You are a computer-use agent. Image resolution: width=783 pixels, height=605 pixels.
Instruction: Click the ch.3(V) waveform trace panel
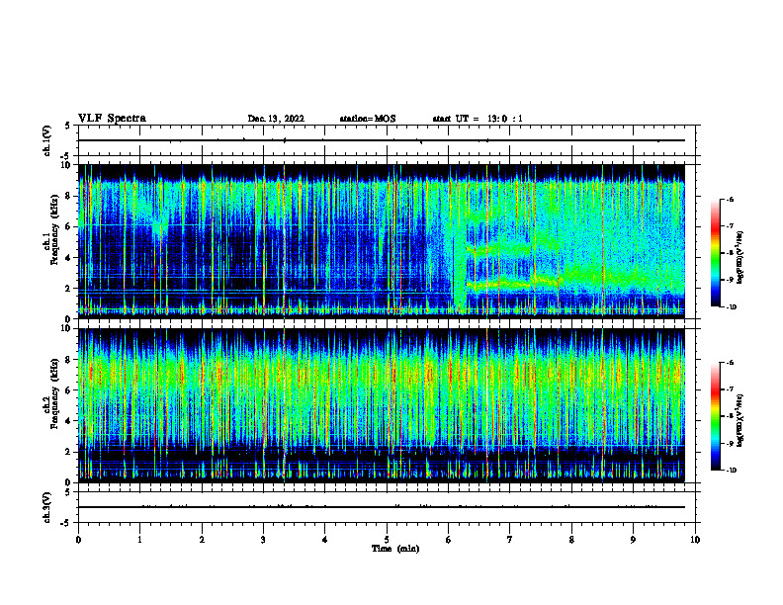387,507
